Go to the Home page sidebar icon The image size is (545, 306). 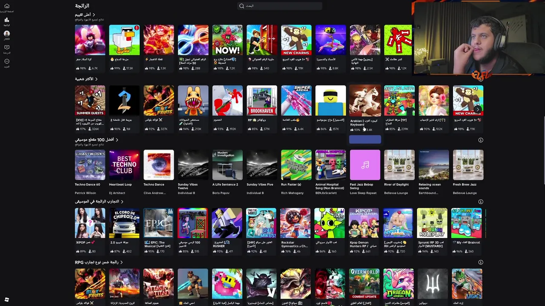(7, 6)
